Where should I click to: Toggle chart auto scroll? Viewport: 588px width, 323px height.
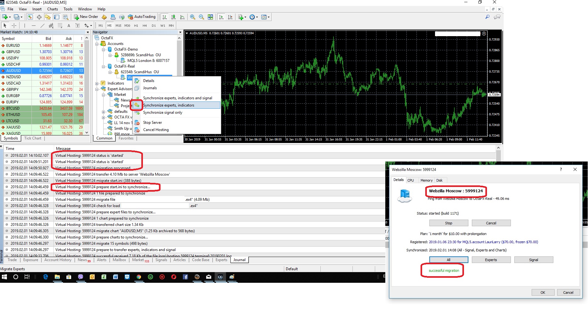(221, 17)
